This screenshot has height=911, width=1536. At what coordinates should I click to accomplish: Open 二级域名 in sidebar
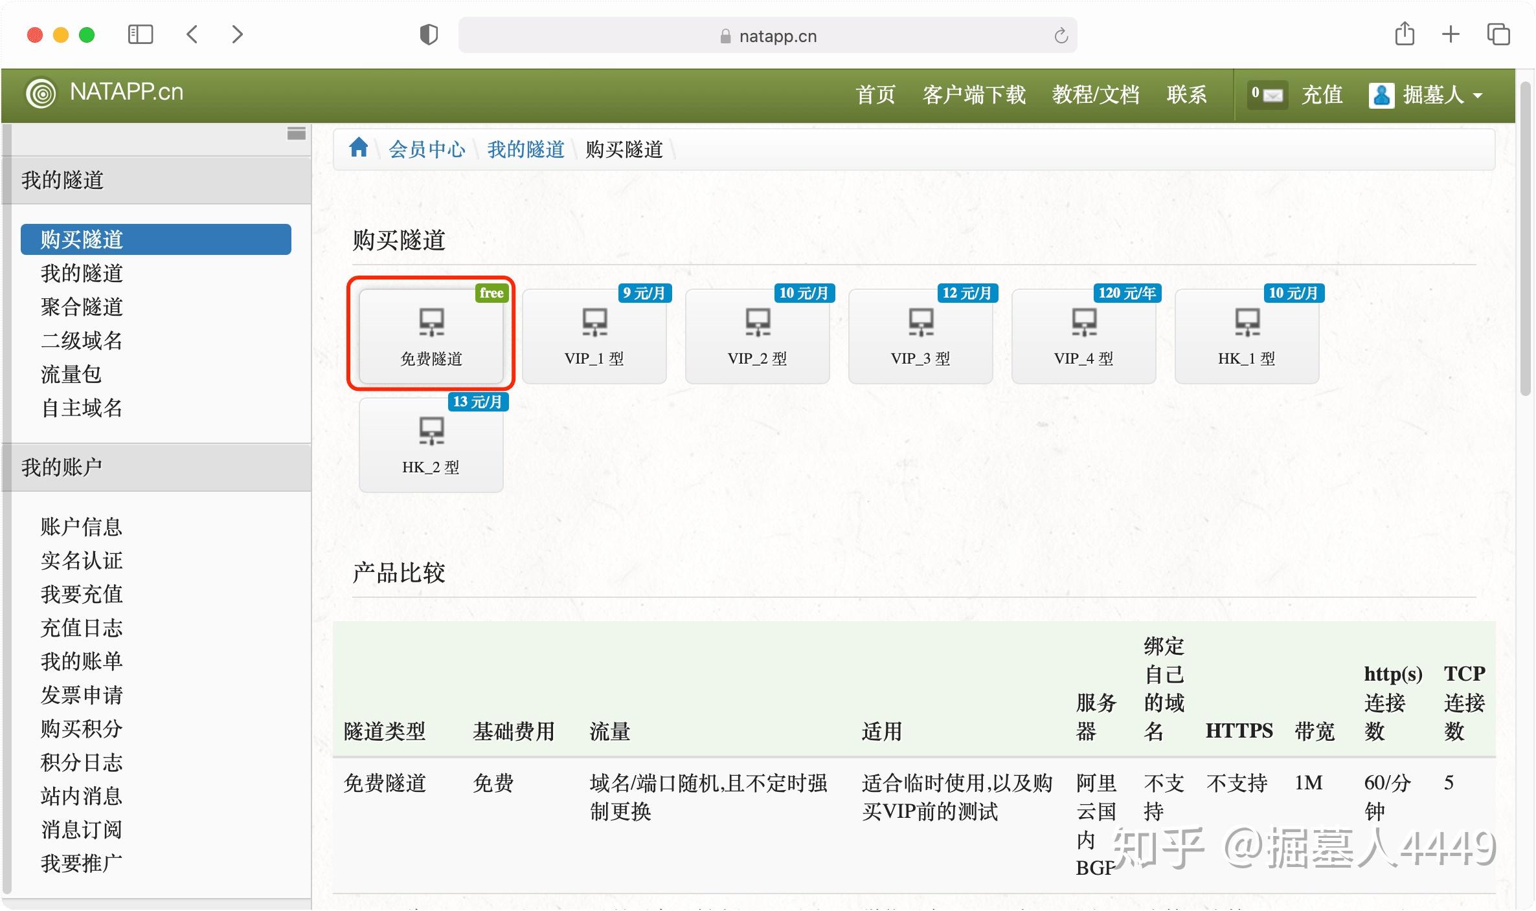pos(82,340)
